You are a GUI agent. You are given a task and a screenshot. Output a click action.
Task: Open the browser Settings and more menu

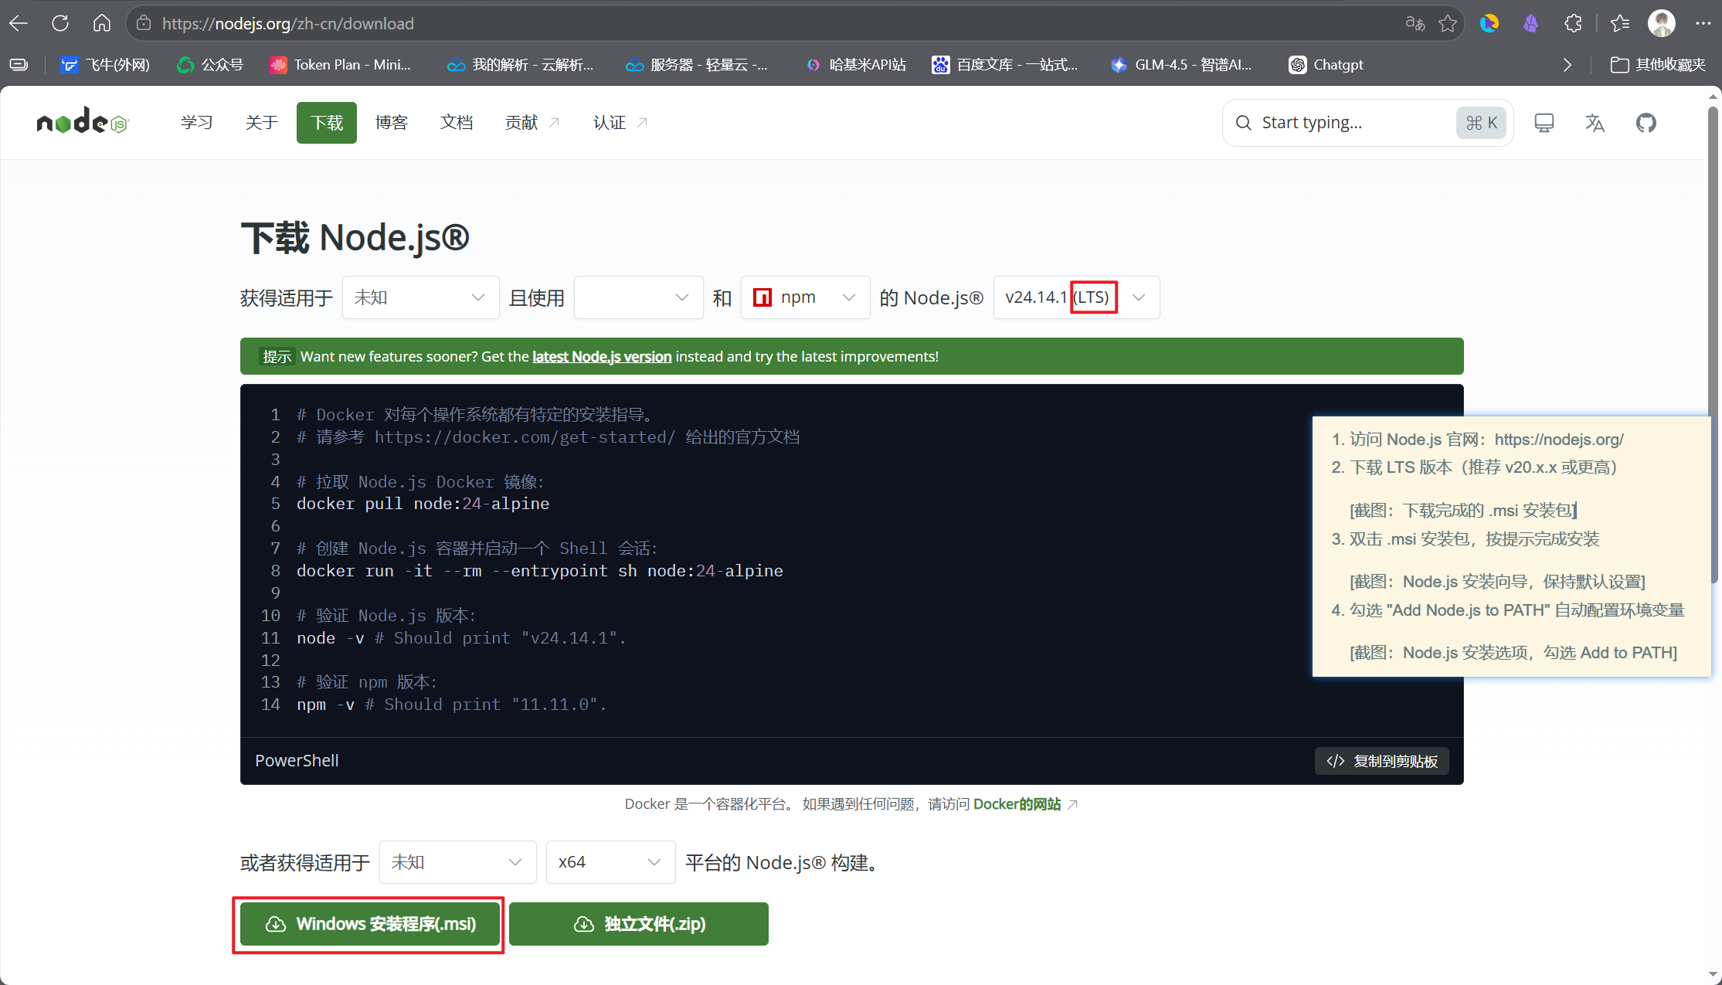[x=1703, y=24]
